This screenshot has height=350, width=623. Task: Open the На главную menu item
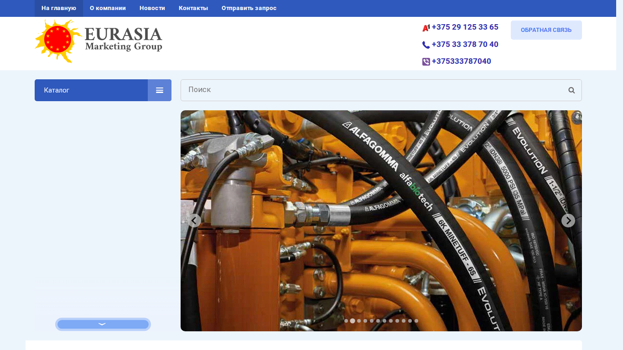point(59,8)
